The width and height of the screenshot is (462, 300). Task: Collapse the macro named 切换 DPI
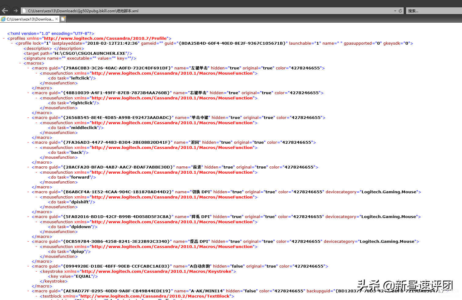tap(28, 192)
